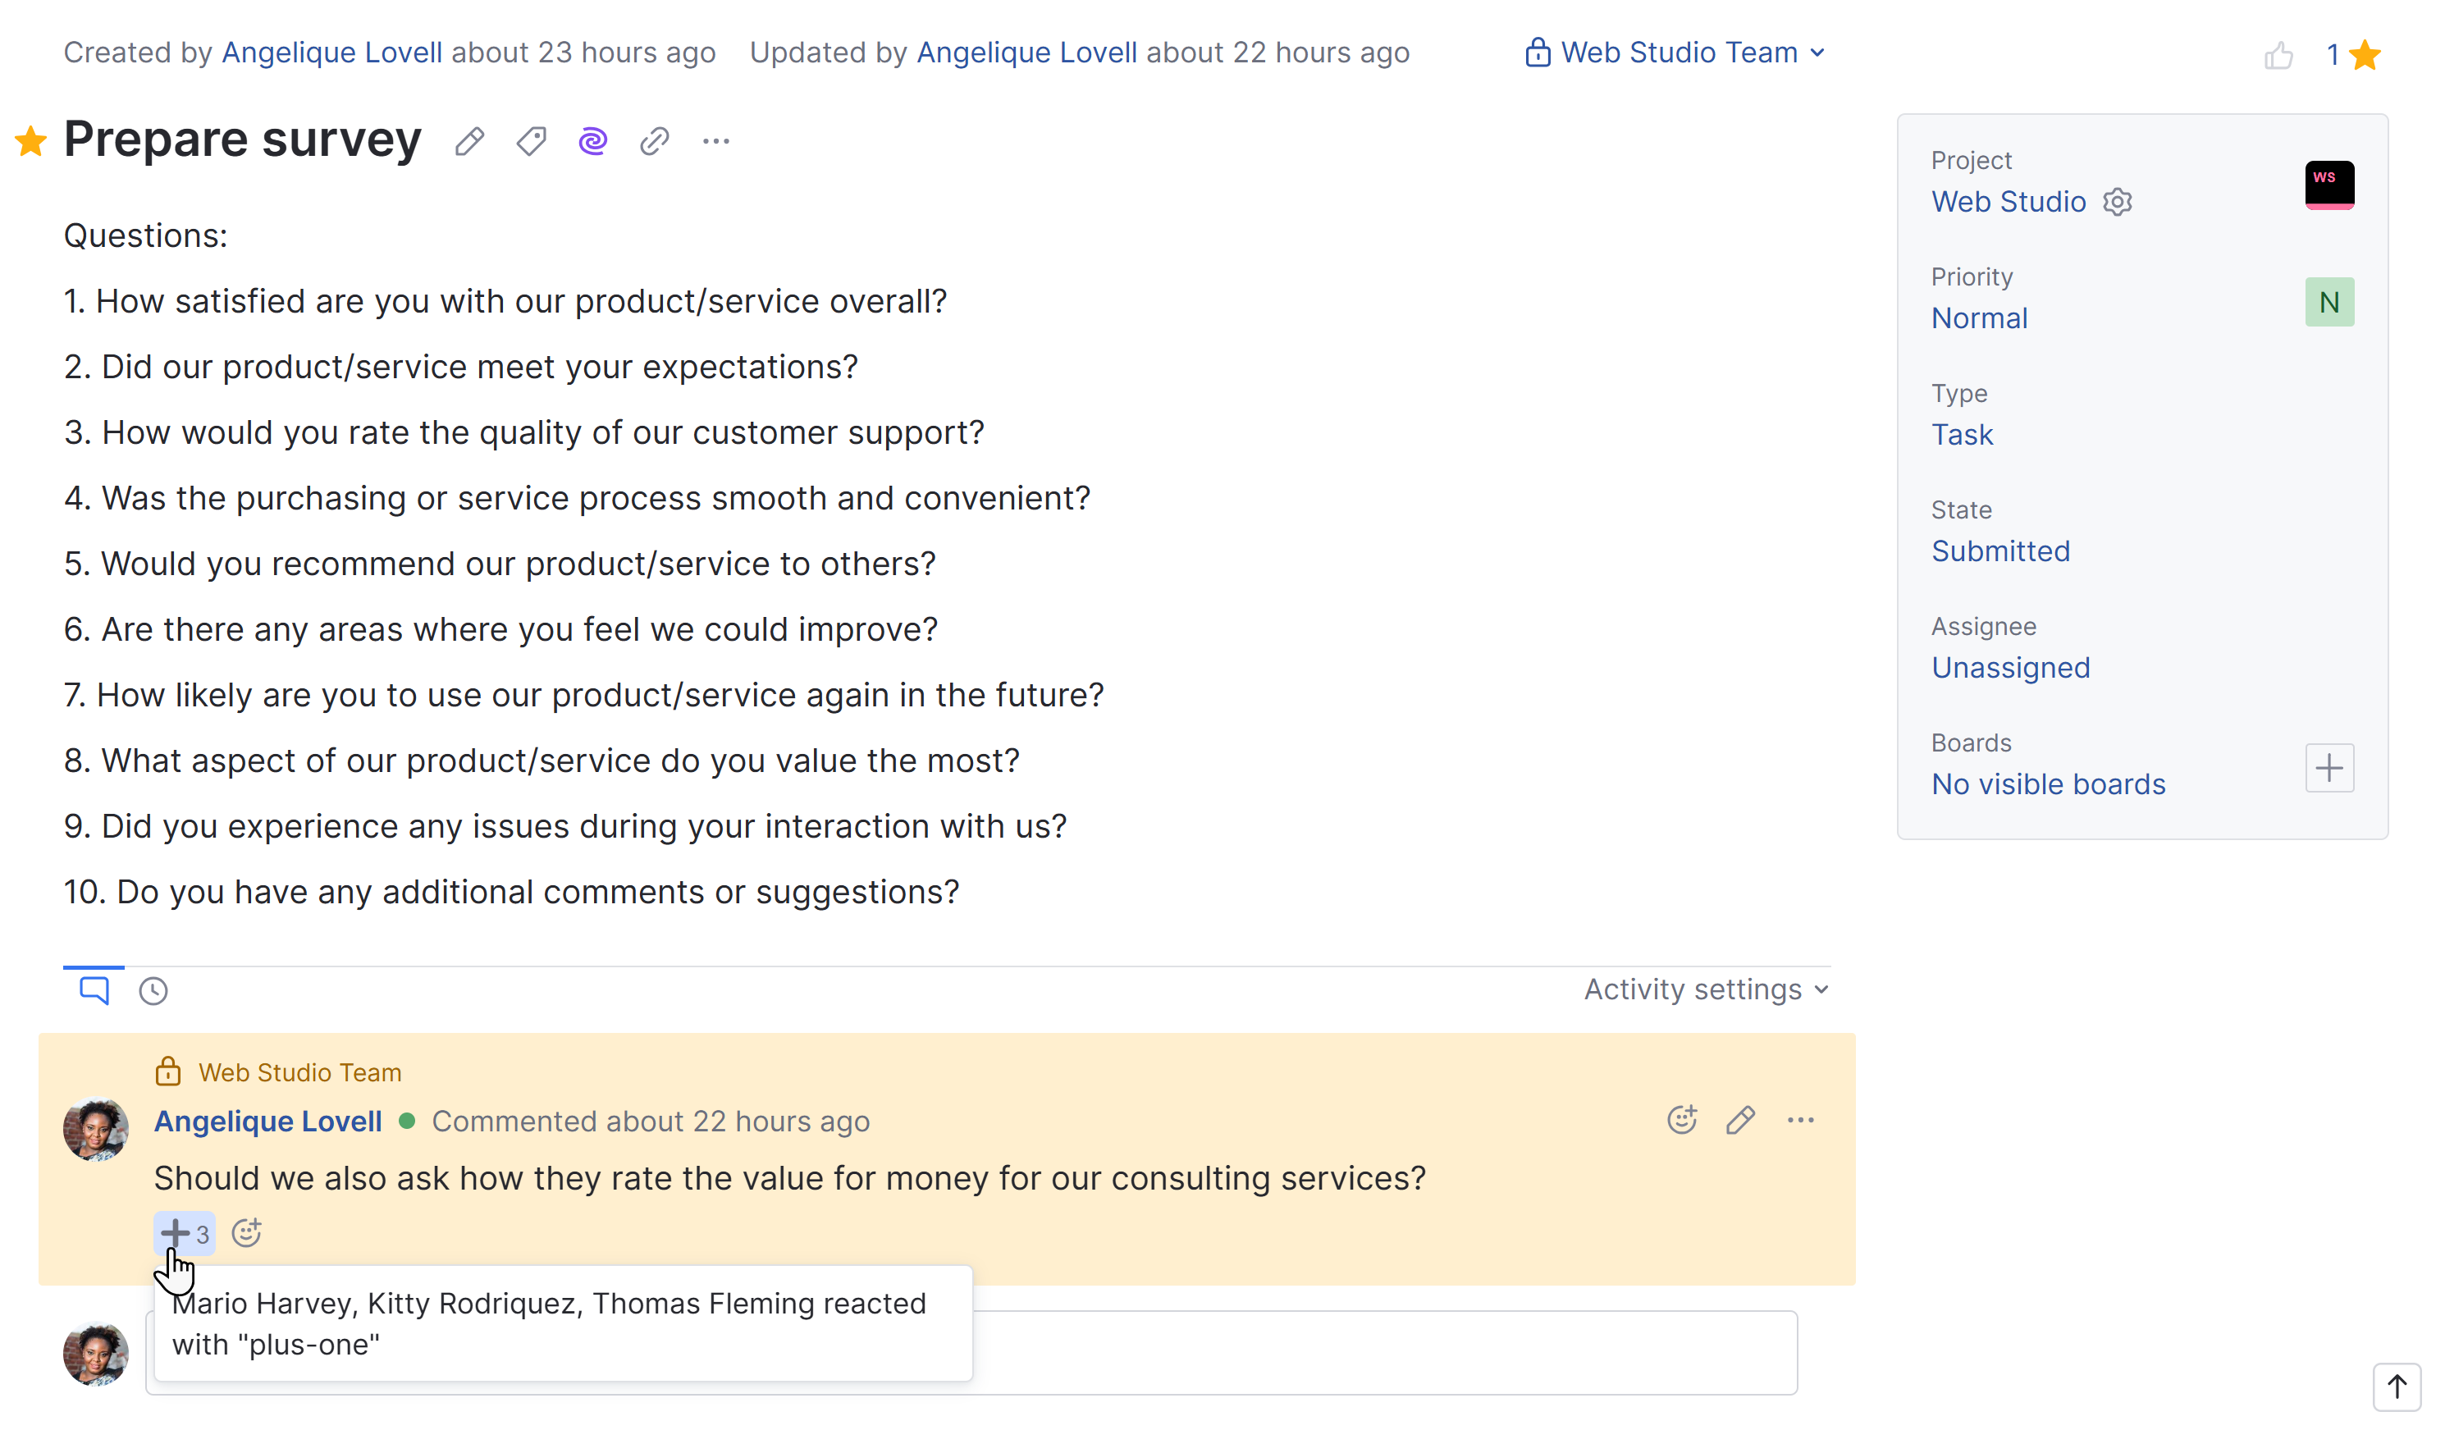
Task: Click the green N priority color badge
Action: 2328,303
